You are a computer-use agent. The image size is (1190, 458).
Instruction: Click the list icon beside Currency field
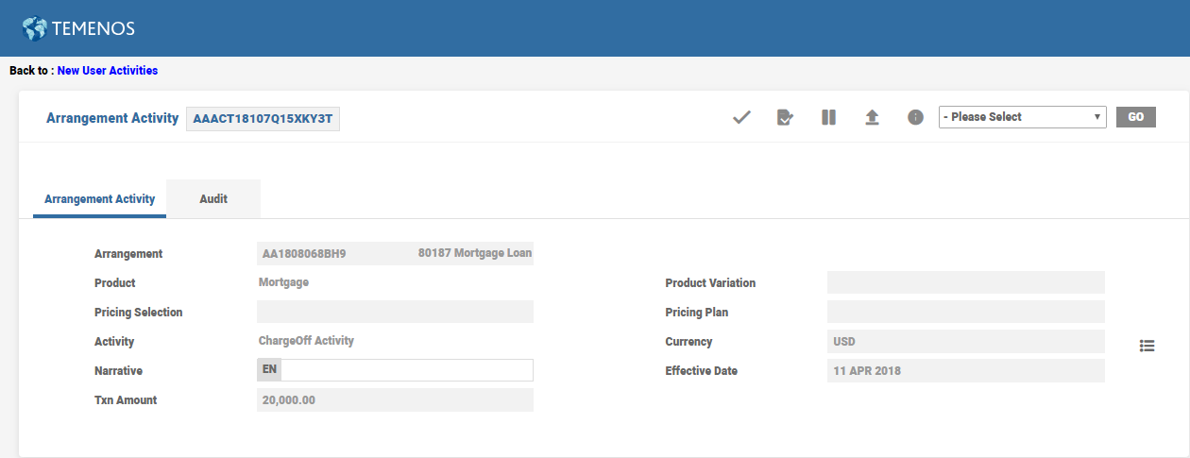pyautogui.click(x=1147, y=346)
